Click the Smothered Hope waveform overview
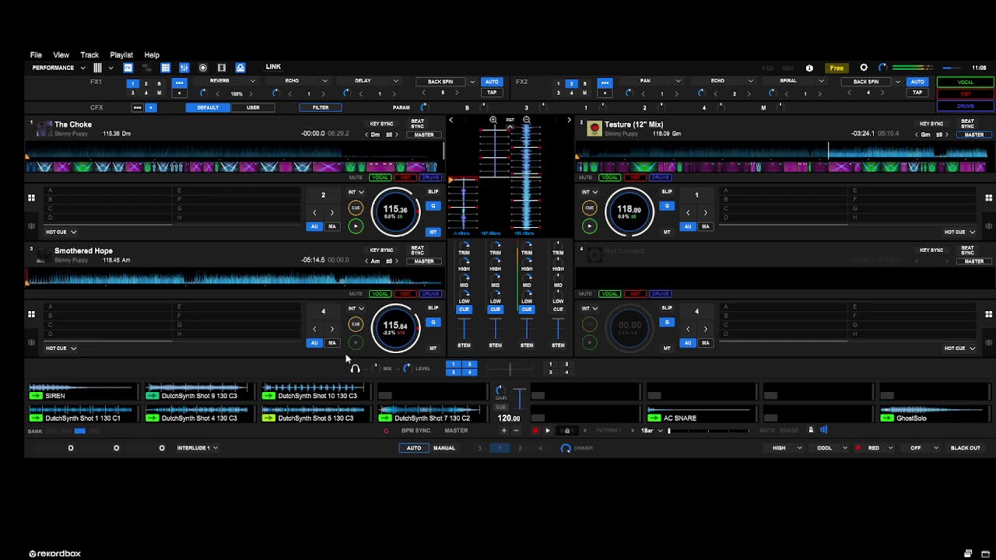Screen dimensions: 996x560 pos(234,278)
